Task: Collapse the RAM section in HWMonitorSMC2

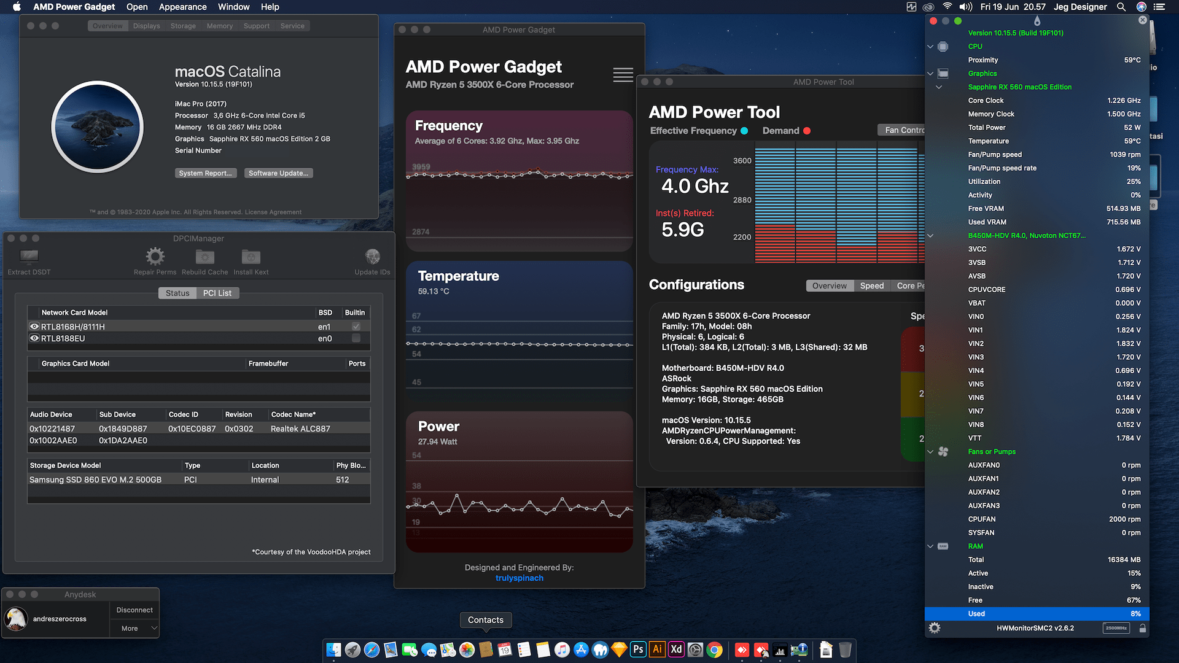Action: click(x=930, y=546)
